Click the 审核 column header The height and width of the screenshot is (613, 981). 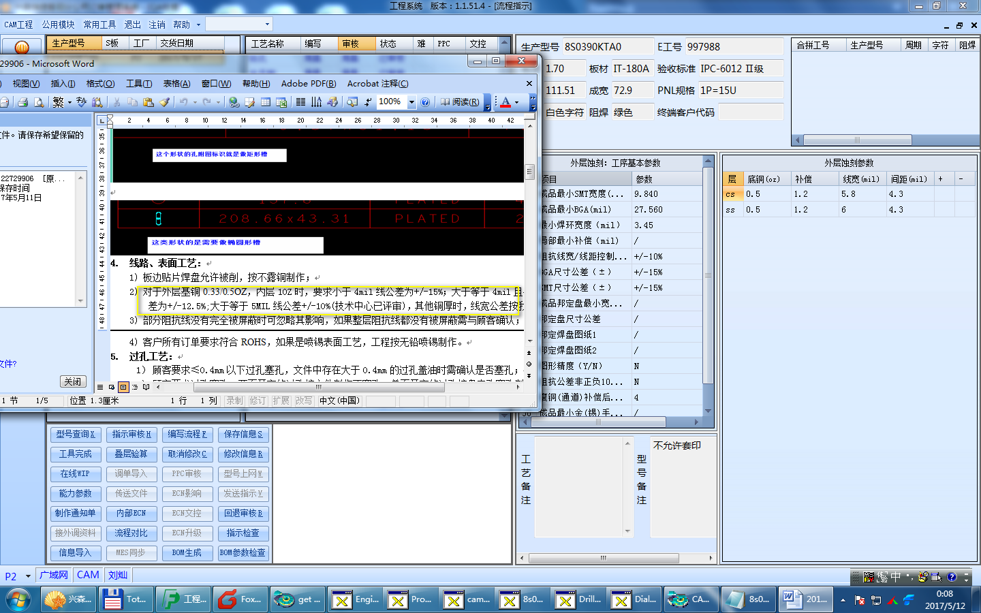356,44
